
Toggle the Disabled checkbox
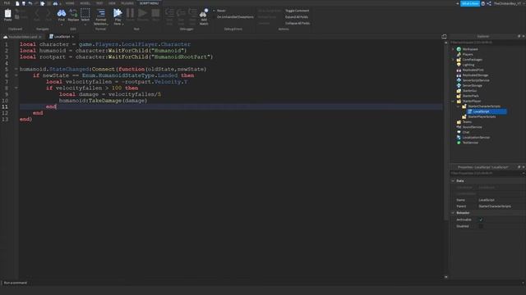(x=481, y=226)
